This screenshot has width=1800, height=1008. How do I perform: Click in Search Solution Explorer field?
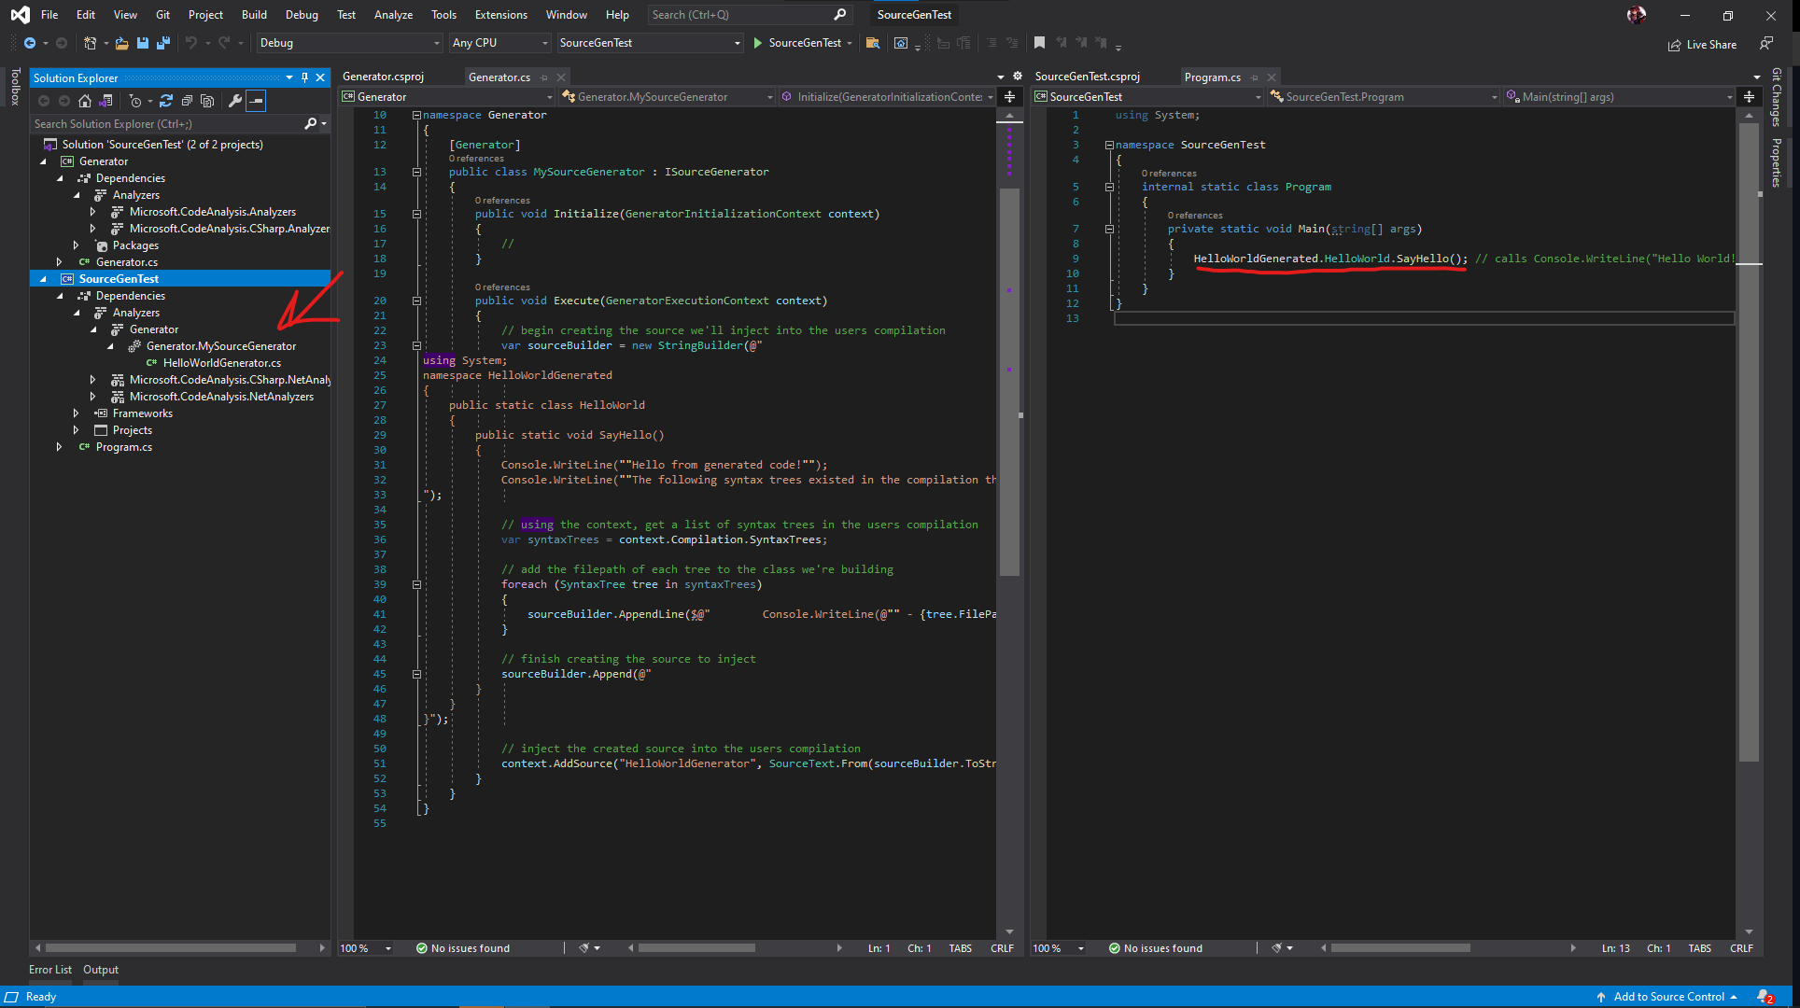pos(168,123)
